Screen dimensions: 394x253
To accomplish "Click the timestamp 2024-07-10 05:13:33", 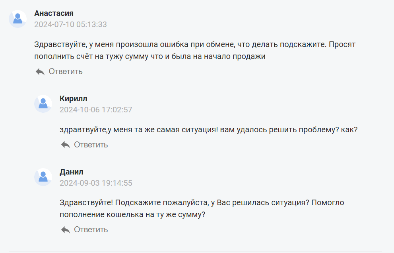I will [x=71, y=24].
